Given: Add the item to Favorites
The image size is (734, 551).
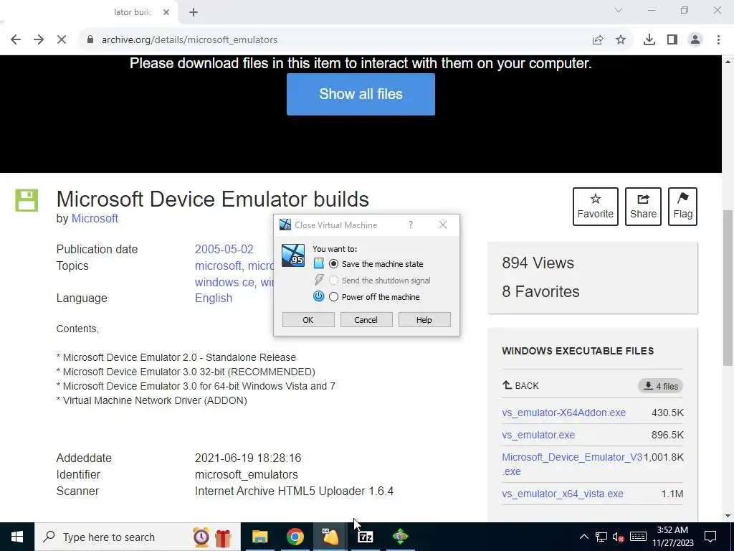Looking at the screenshot, I should [x=596, y=207].
